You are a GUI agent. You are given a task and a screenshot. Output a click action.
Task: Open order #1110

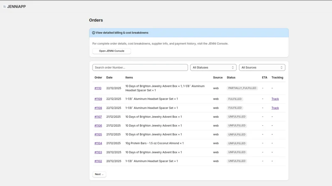pyautogui.click(x=98, y=88)
